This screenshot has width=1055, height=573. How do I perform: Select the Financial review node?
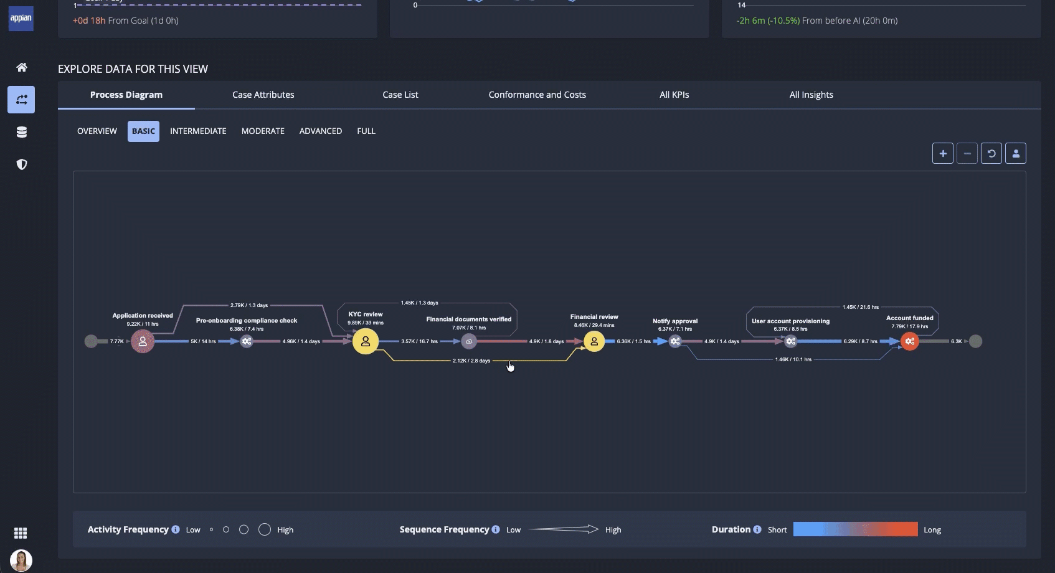594,341
